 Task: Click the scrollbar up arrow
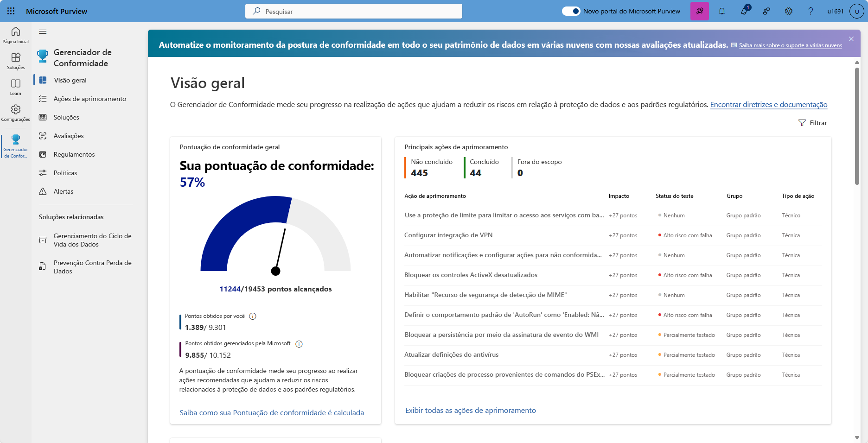(x=857, y=62)
